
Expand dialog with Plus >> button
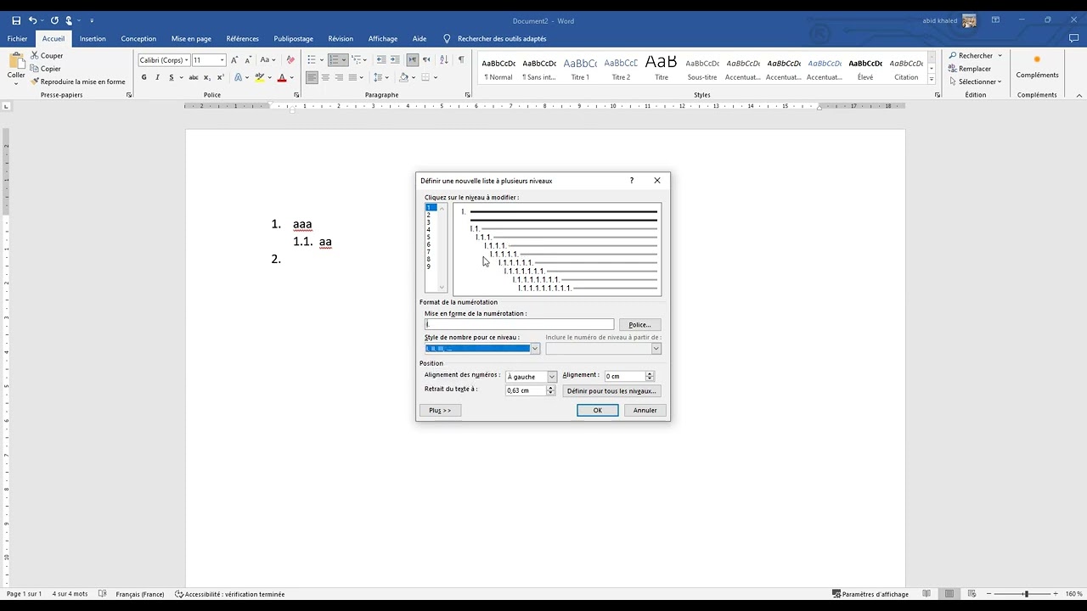pos(440,410)
